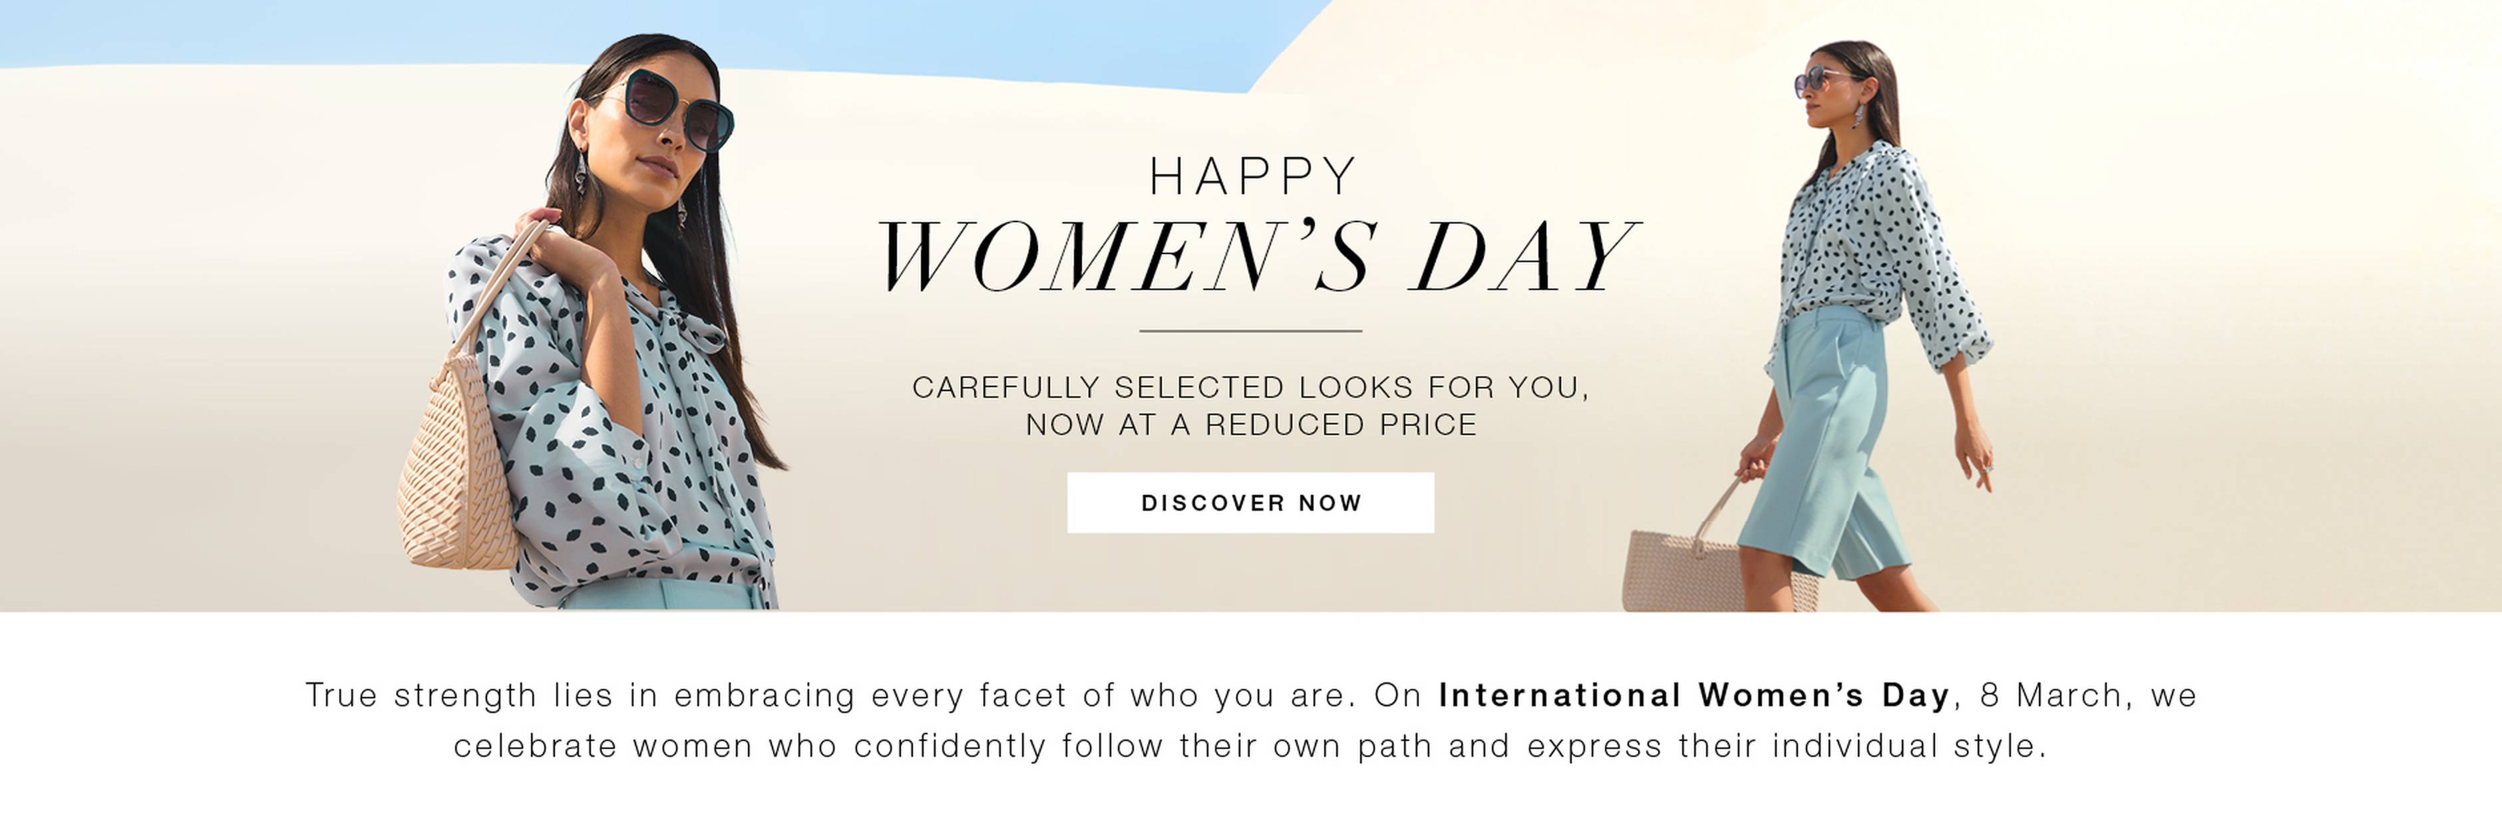Click the 'Carefully selected looks for you' line
Image resolution: width=2502 pixels, height=834 pixels.
pyautogui.click(x=1250, y=387)
